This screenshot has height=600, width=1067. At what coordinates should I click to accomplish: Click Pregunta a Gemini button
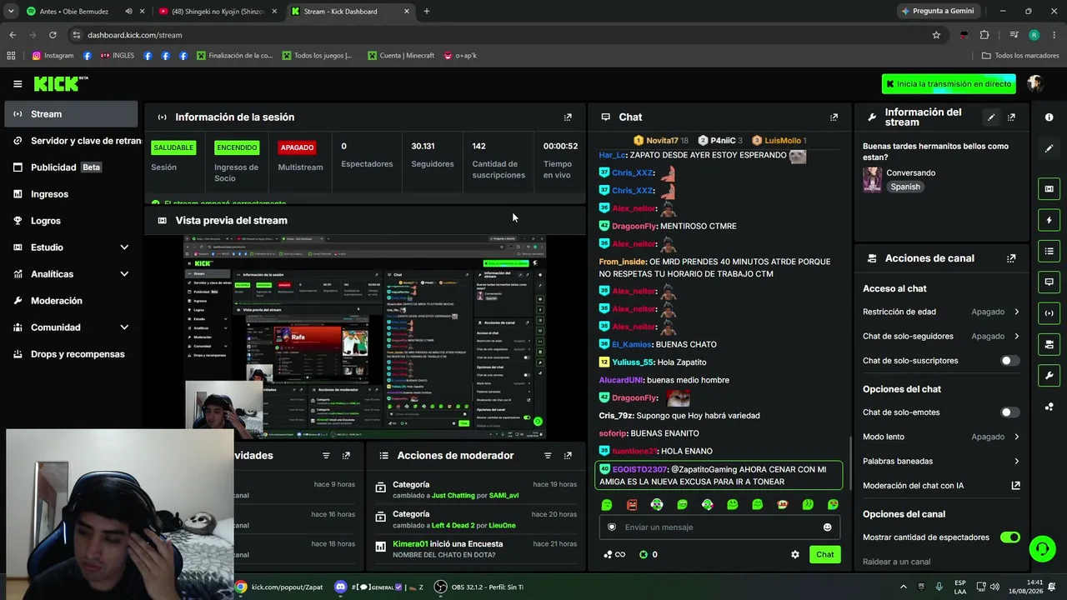937,12
